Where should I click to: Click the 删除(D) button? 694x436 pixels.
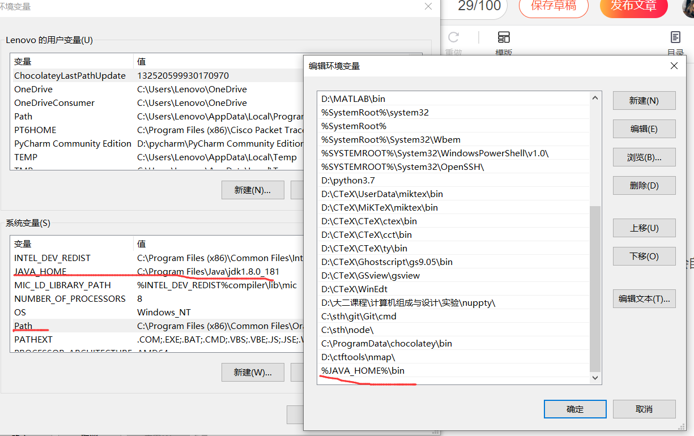[x=644, y=185]
